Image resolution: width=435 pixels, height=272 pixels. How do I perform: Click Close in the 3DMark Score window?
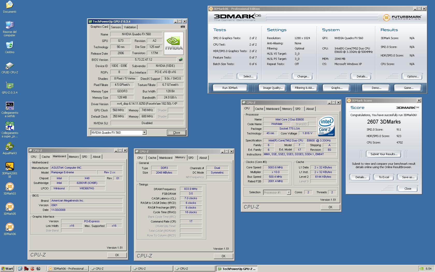click(408, 189)
